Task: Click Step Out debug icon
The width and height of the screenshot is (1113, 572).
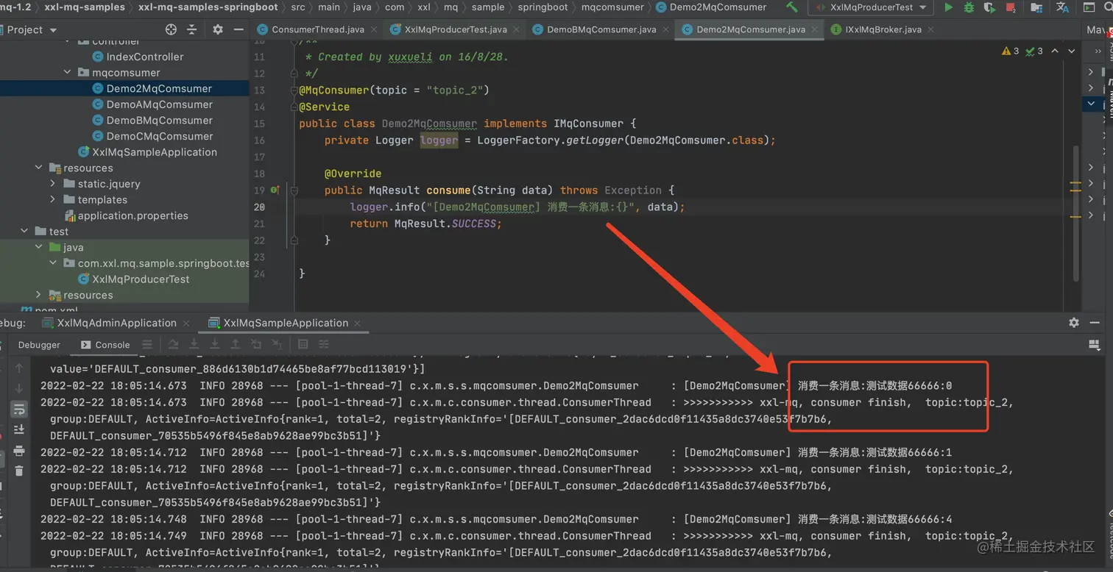Action: pyautogui.click(x=236, y=344)
